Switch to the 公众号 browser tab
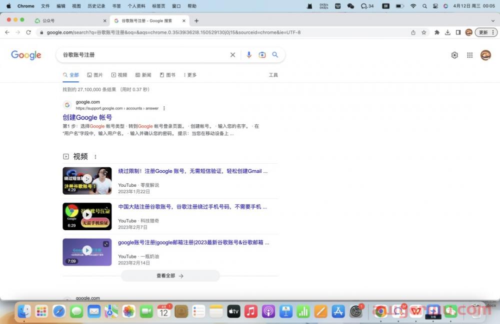The image size is (500, 324). tap(71, 20)
